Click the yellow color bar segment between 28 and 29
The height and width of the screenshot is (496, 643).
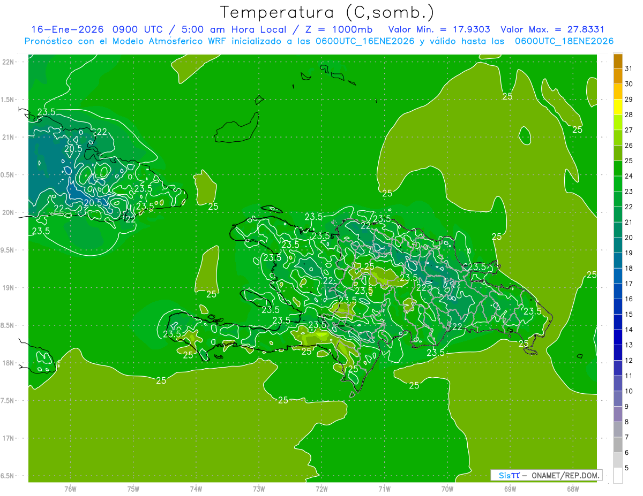tap(618, 106)
